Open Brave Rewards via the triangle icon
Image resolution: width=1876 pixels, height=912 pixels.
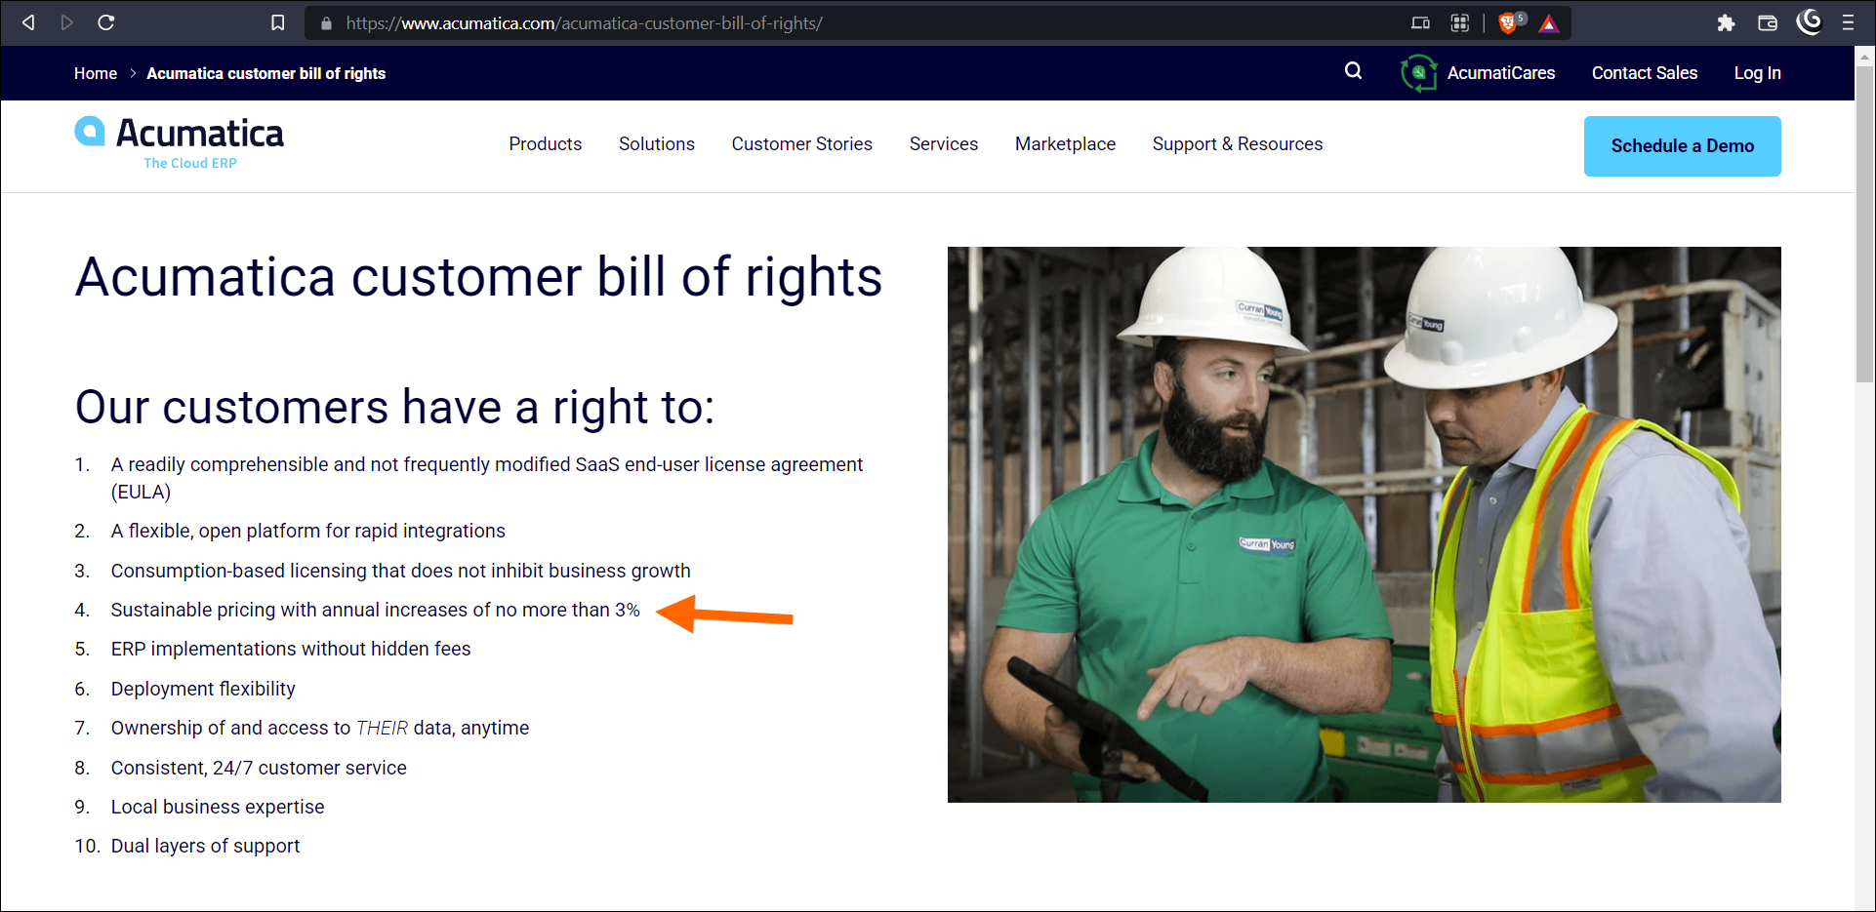[1550, 22]
